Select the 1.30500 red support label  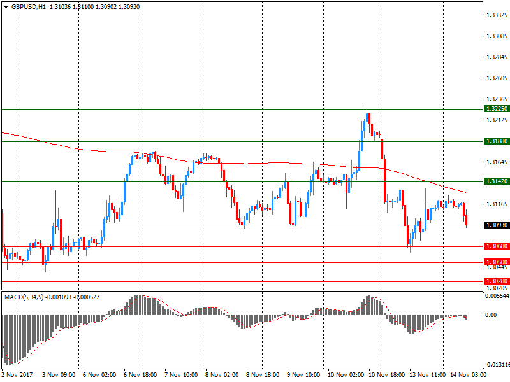pos(497,262)
